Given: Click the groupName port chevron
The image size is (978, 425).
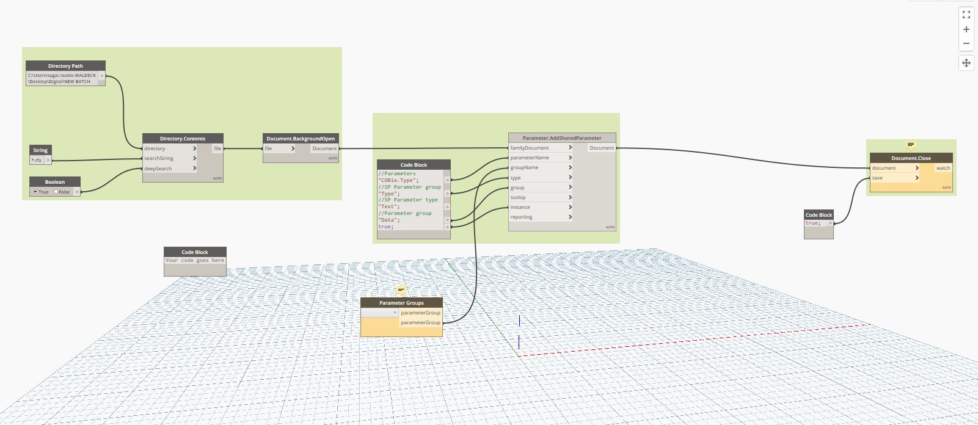Looking at the screenshot, I should click(x=570, y=167).
